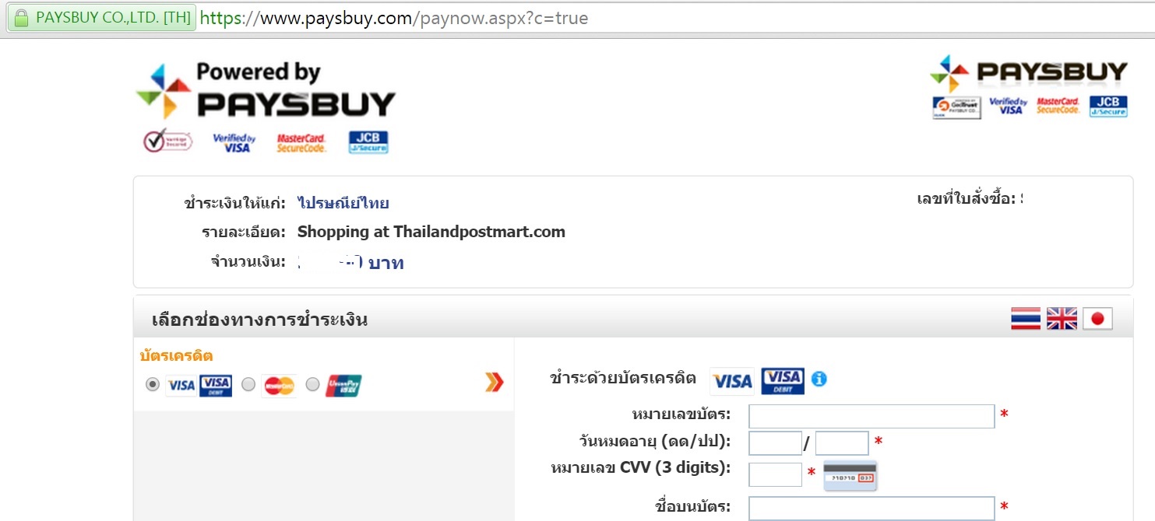Select the UnionPay payment radio button
1155x521 pixels.
(x=312, y=384)
